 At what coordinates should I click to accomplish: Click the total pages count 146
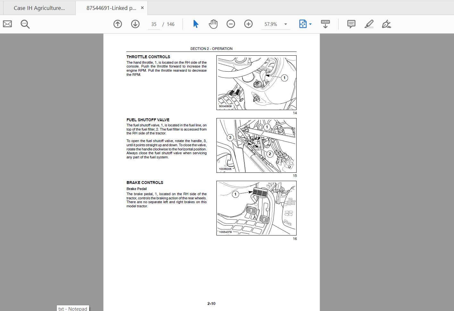pyautogui.click(x=171, y=24)
